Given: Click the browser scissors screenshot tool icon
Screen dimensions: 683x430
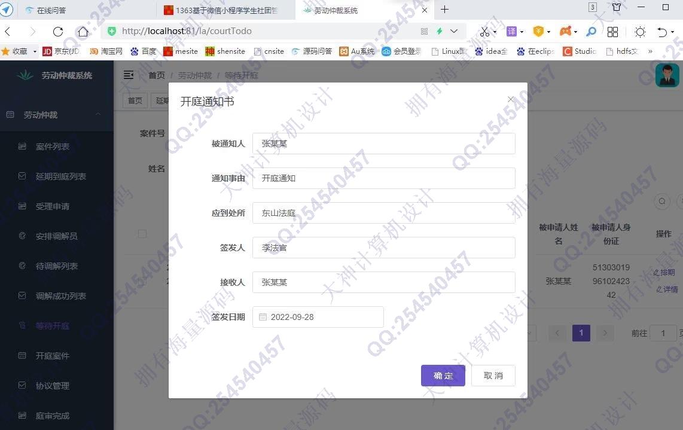Looking at the screenshot, I should click(484, 32).
